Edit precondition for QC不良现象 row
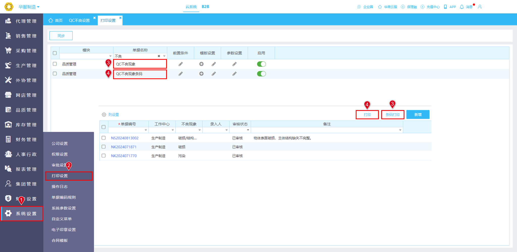The height and width of the screenshot is (252, 517). click(x=180, y=64)
